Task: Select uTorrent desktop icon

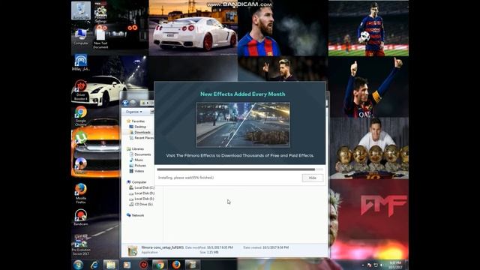Action: coord(81,138)
